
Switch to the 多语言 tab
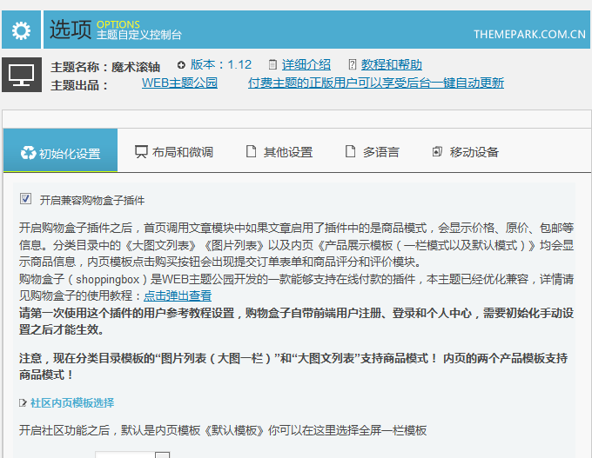[380, 152]
